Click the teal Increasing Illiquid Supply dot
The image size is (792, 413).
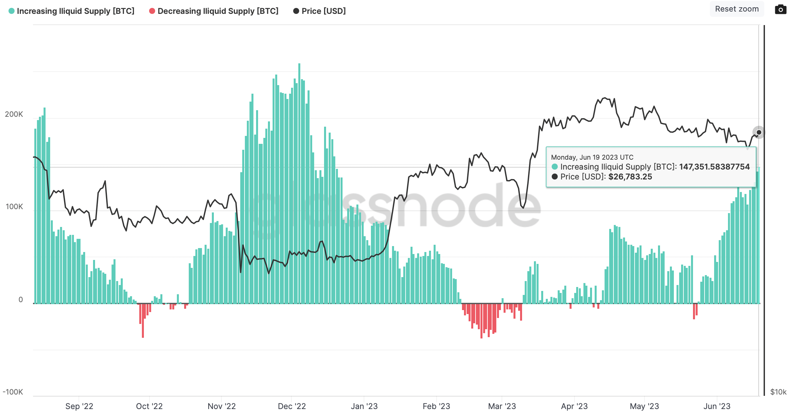(12, 11)
